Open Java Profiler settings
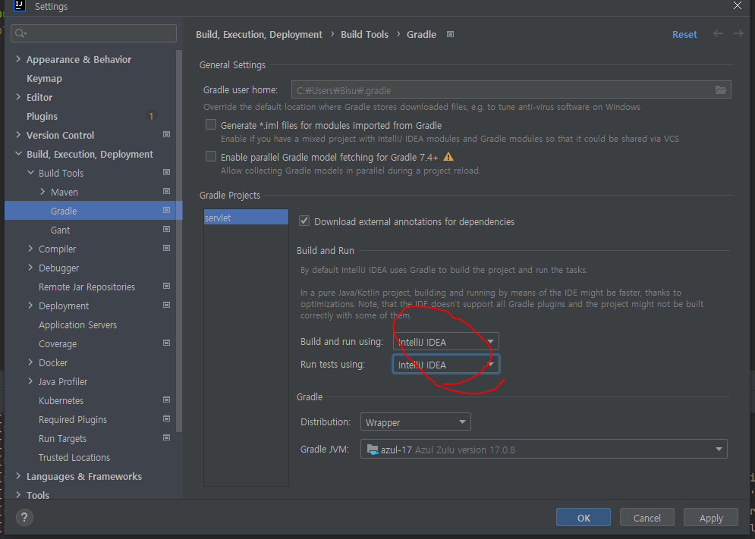 pyautogui.click(x=62, y=381)
